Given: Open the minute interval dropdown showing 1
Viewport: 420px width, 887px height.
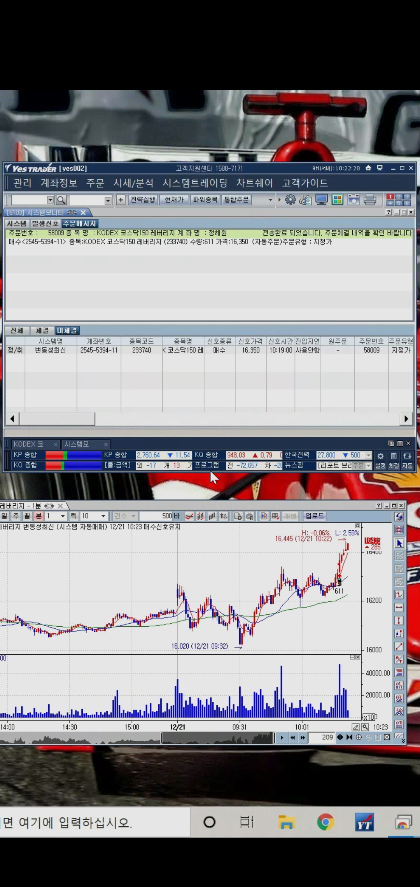Looking at the screenshot, I should (63, 516).
